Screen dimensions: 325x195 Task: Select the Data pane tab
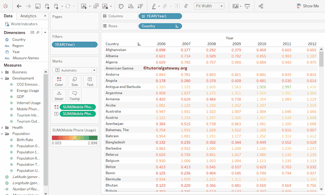click(8, 16)
